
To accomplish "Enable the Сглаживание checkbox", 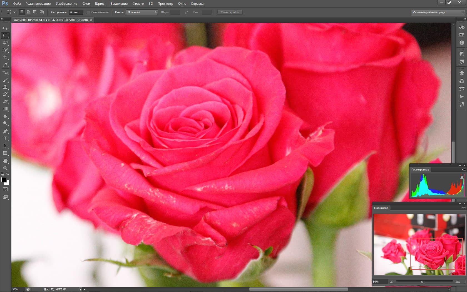I will click(88, 12).
